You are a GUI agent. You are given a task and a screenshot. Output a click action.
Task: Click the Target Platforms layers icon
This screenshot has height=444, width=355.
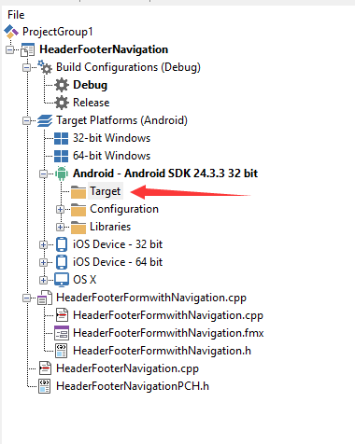(45, 120)
